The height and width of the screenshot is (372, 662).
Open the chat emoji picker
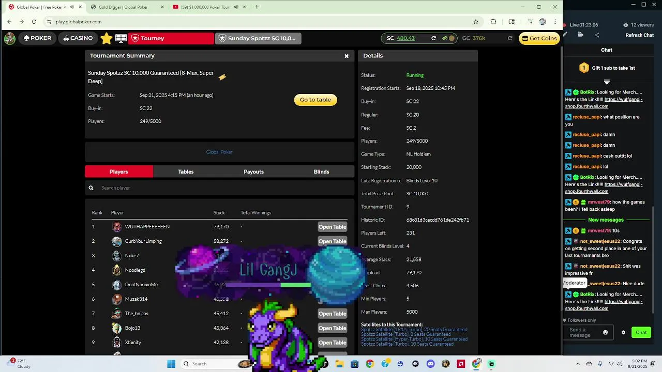tap(606, 333)
